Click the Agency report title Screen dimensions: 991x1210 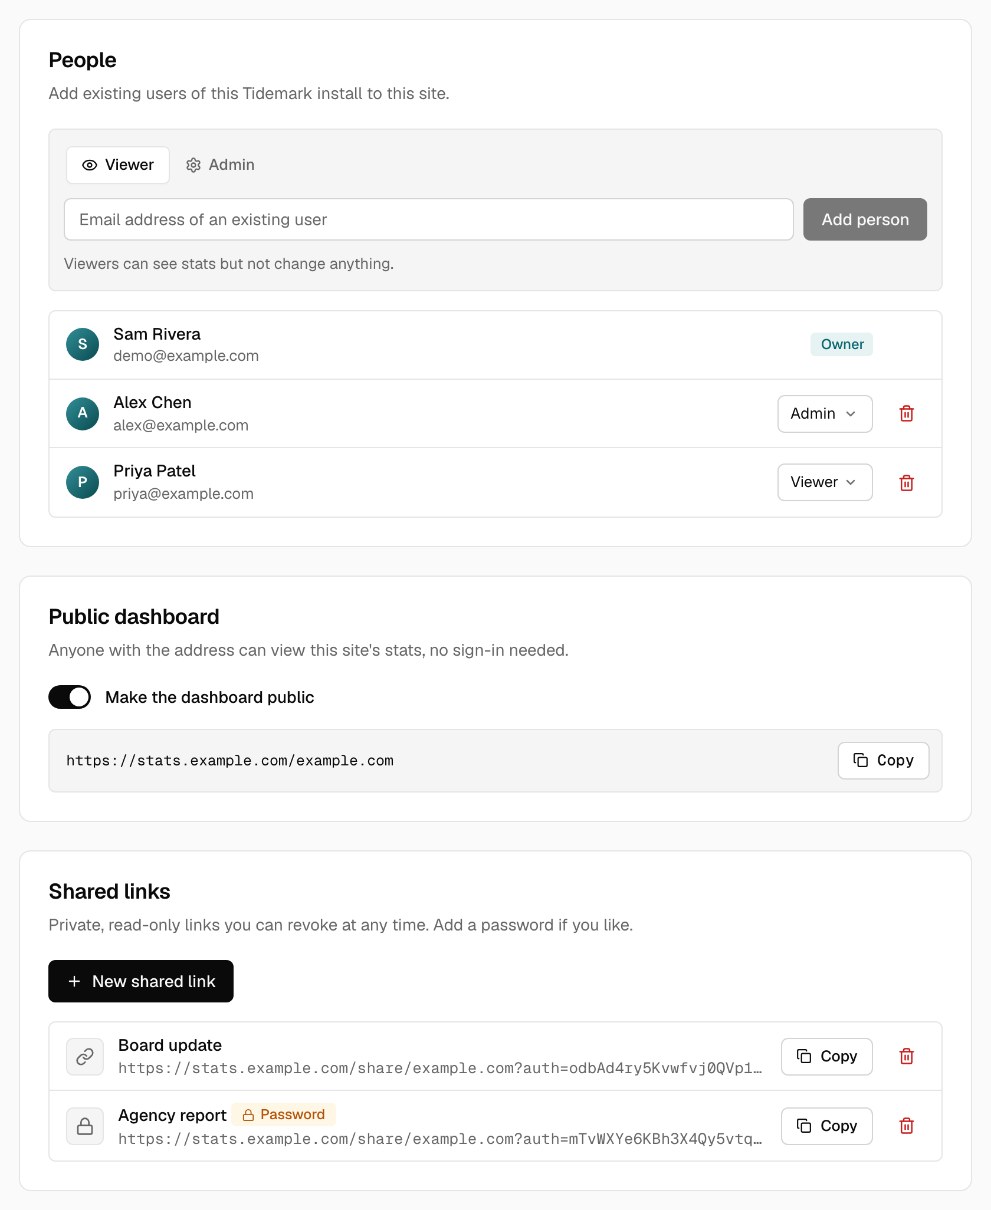pyautogui.click(x=172, y=1115)
